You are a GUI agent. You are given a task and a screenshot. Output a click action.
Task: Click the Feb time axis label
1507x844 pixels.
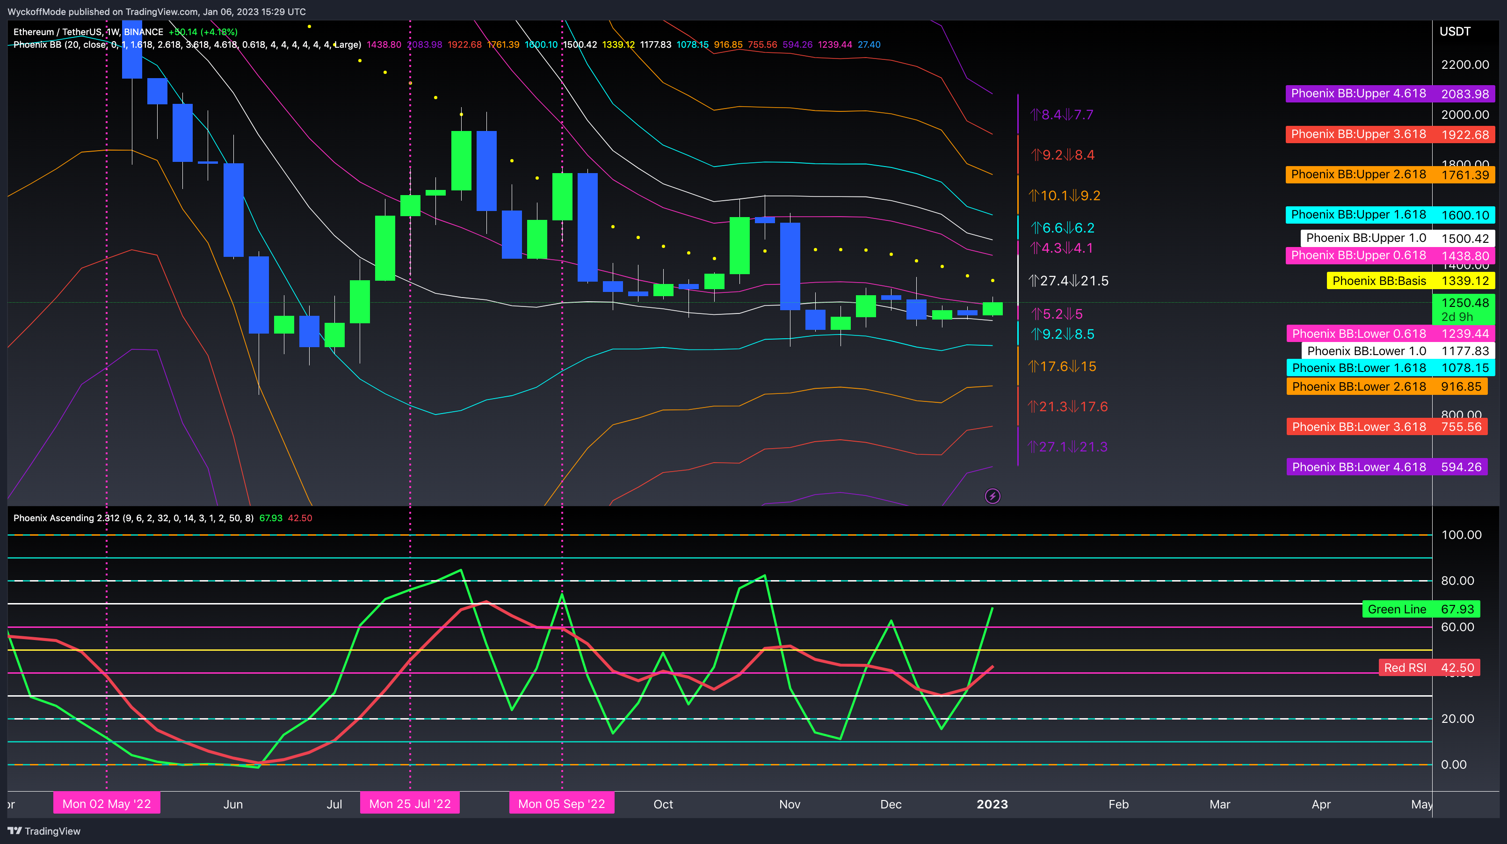tap(1118, 804)
